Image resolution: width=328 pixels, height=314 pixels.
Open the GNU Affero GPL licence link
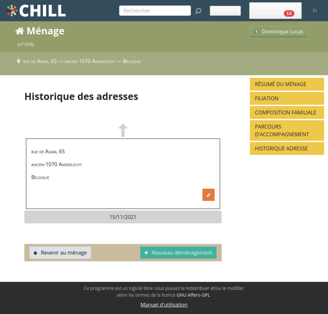pyautogui.click(x=193, y=295)
